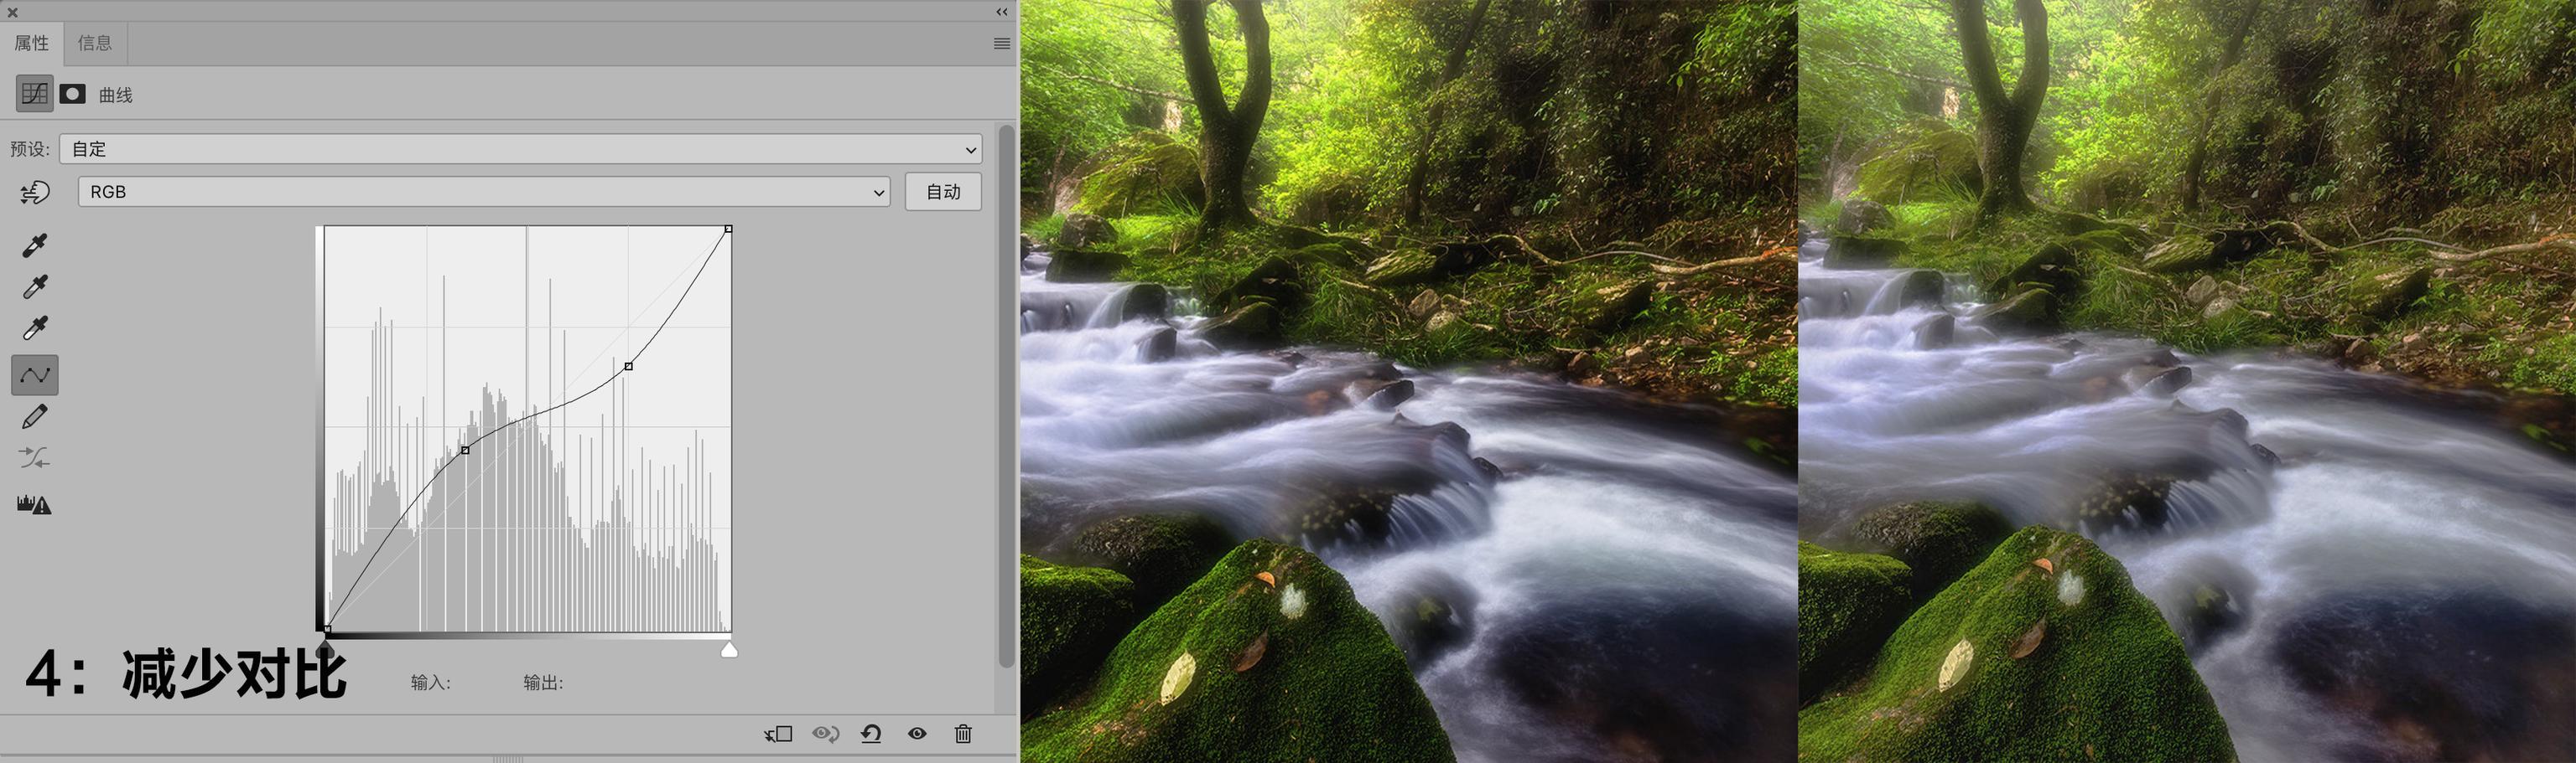Select the layer mask icon

click(73, 94)
